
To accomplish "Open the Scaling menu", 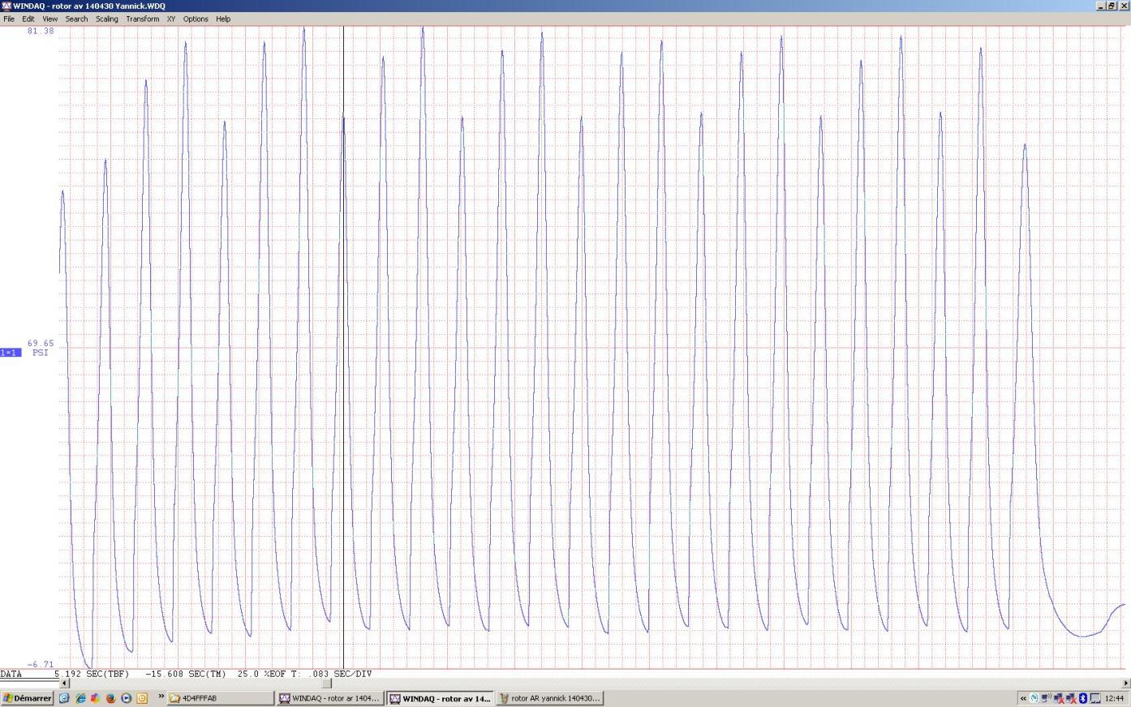I will click(106, 19).
